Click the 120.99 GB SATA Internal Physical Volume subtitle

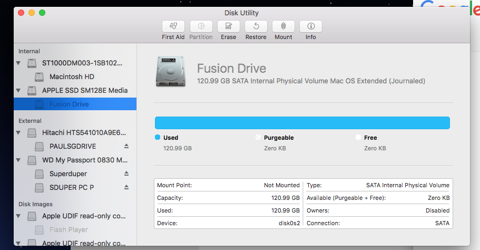pos(311,81)
